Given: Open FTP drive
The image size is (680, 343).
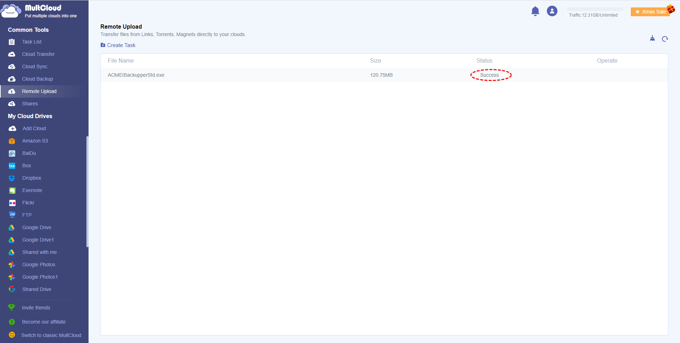Looking at the screenshot, I should tap(27, 215).
